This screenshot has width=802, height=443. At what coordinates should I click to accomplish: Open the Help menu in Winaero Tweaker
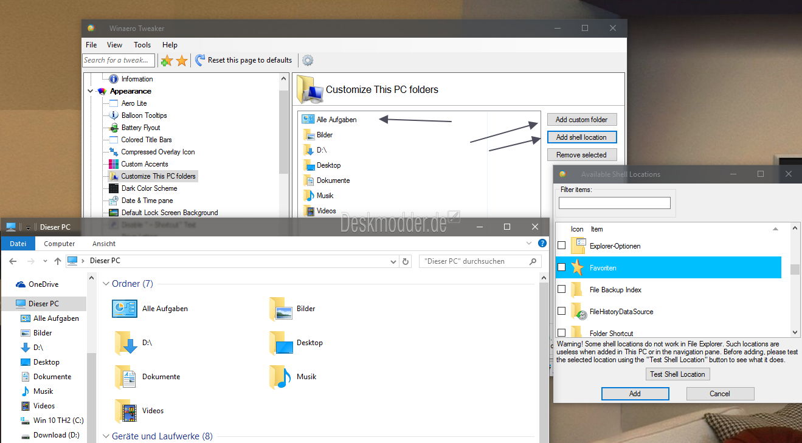pos(170,45)
